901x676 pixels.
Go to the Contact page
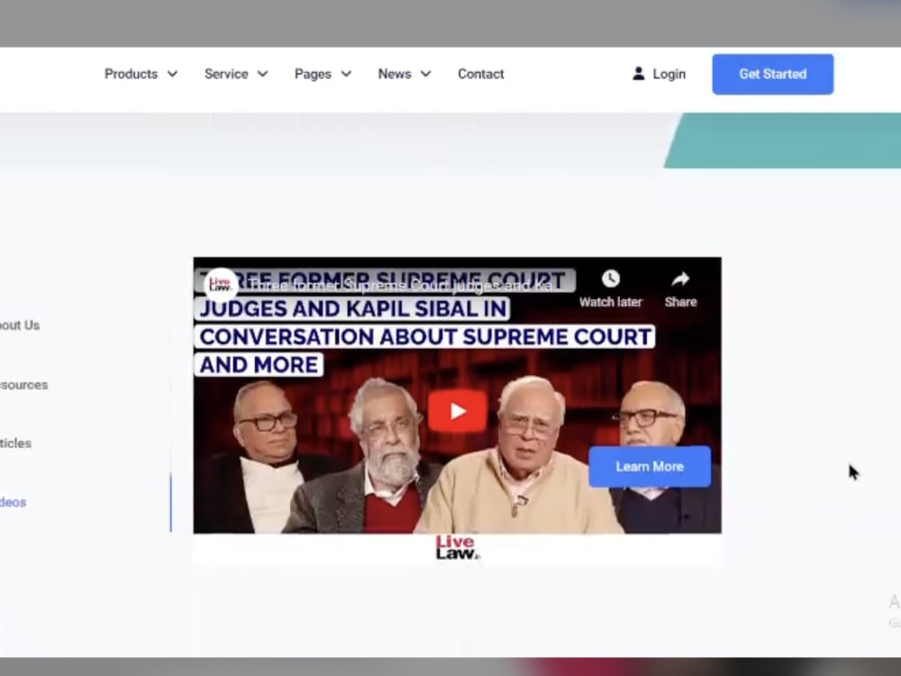pos(481,74)
